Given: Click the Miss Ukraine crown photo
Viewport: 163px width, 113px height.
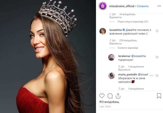Looking at the screenshot, I should [48, 56].
